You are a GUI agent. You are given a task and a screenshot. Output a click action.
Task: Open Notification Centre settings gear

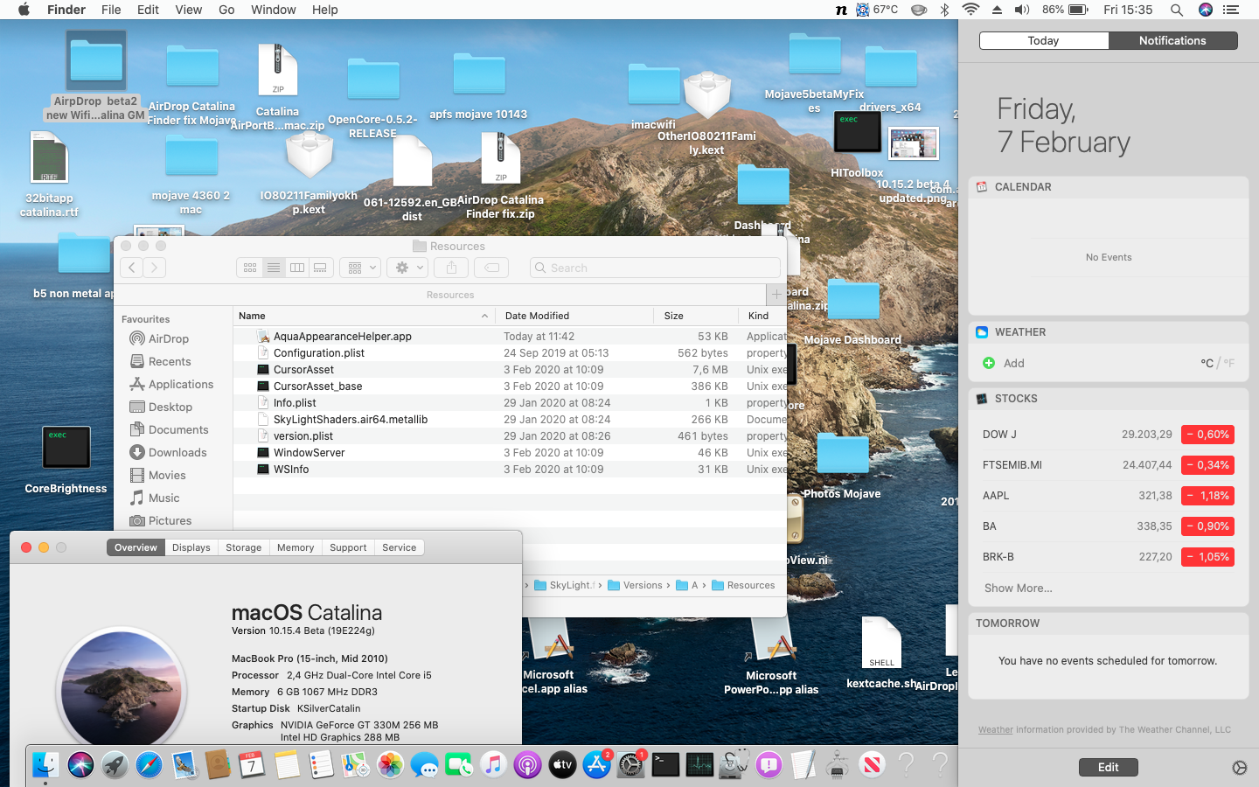pyautogui.click(x=1239, y=768)
